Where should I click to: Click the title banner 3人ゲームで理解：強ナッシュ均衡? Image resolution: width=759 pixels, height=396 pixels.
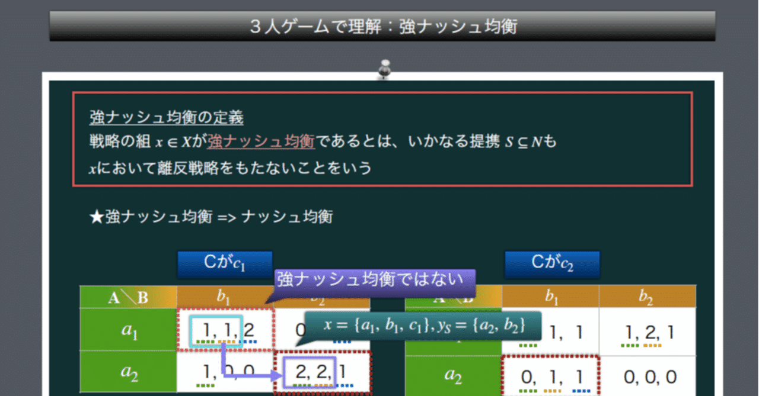tap(382, 26)
